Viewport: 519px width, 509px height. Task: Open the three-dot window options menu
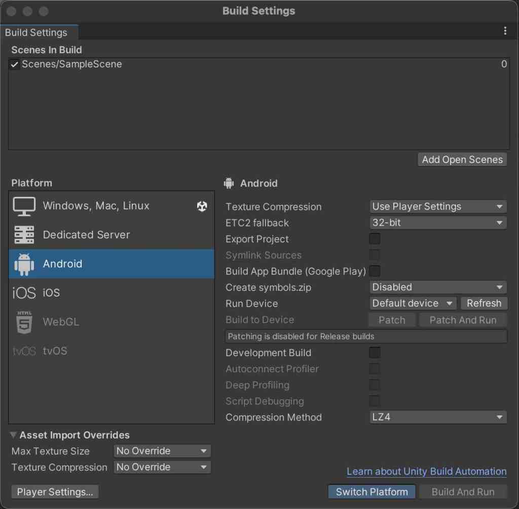[x=505, y=31]
